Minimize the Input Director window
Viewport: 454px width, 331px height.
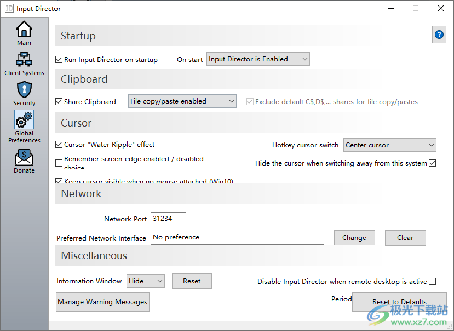(391, 8)
